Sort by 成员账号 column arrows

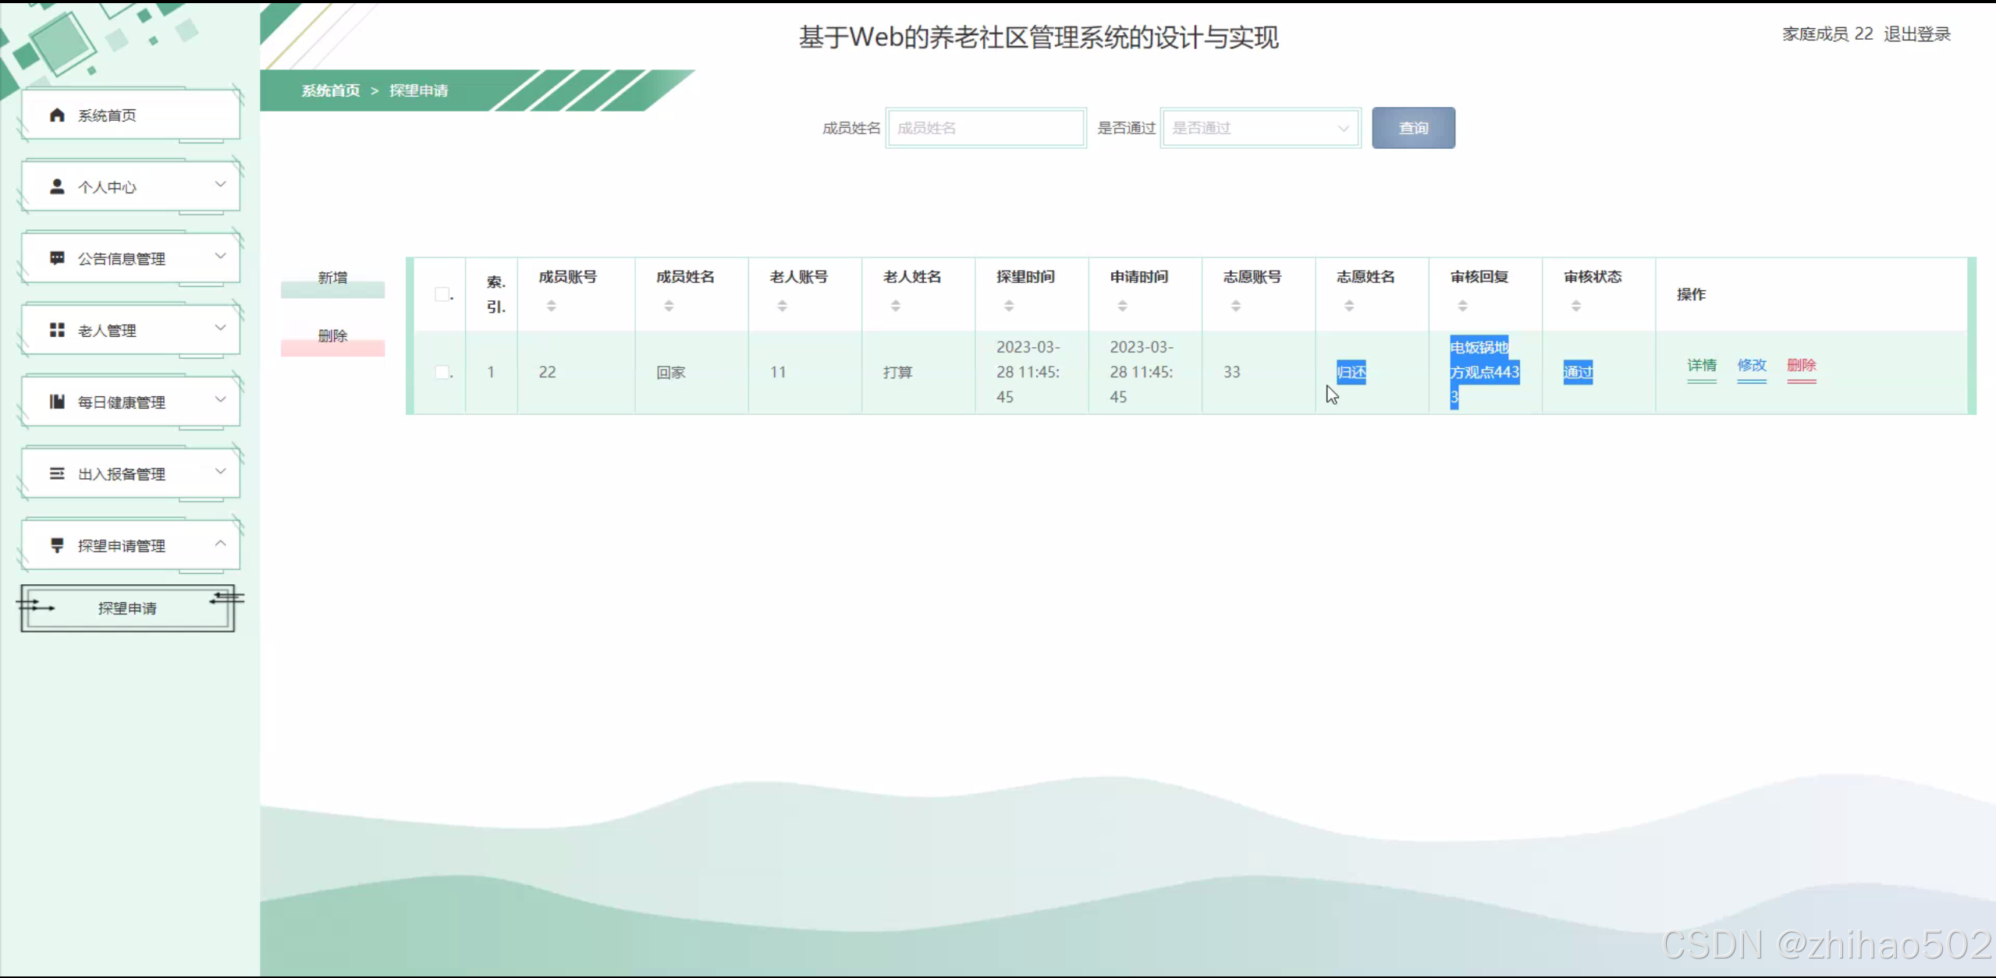pyautogui.click(x=551, y=306)
